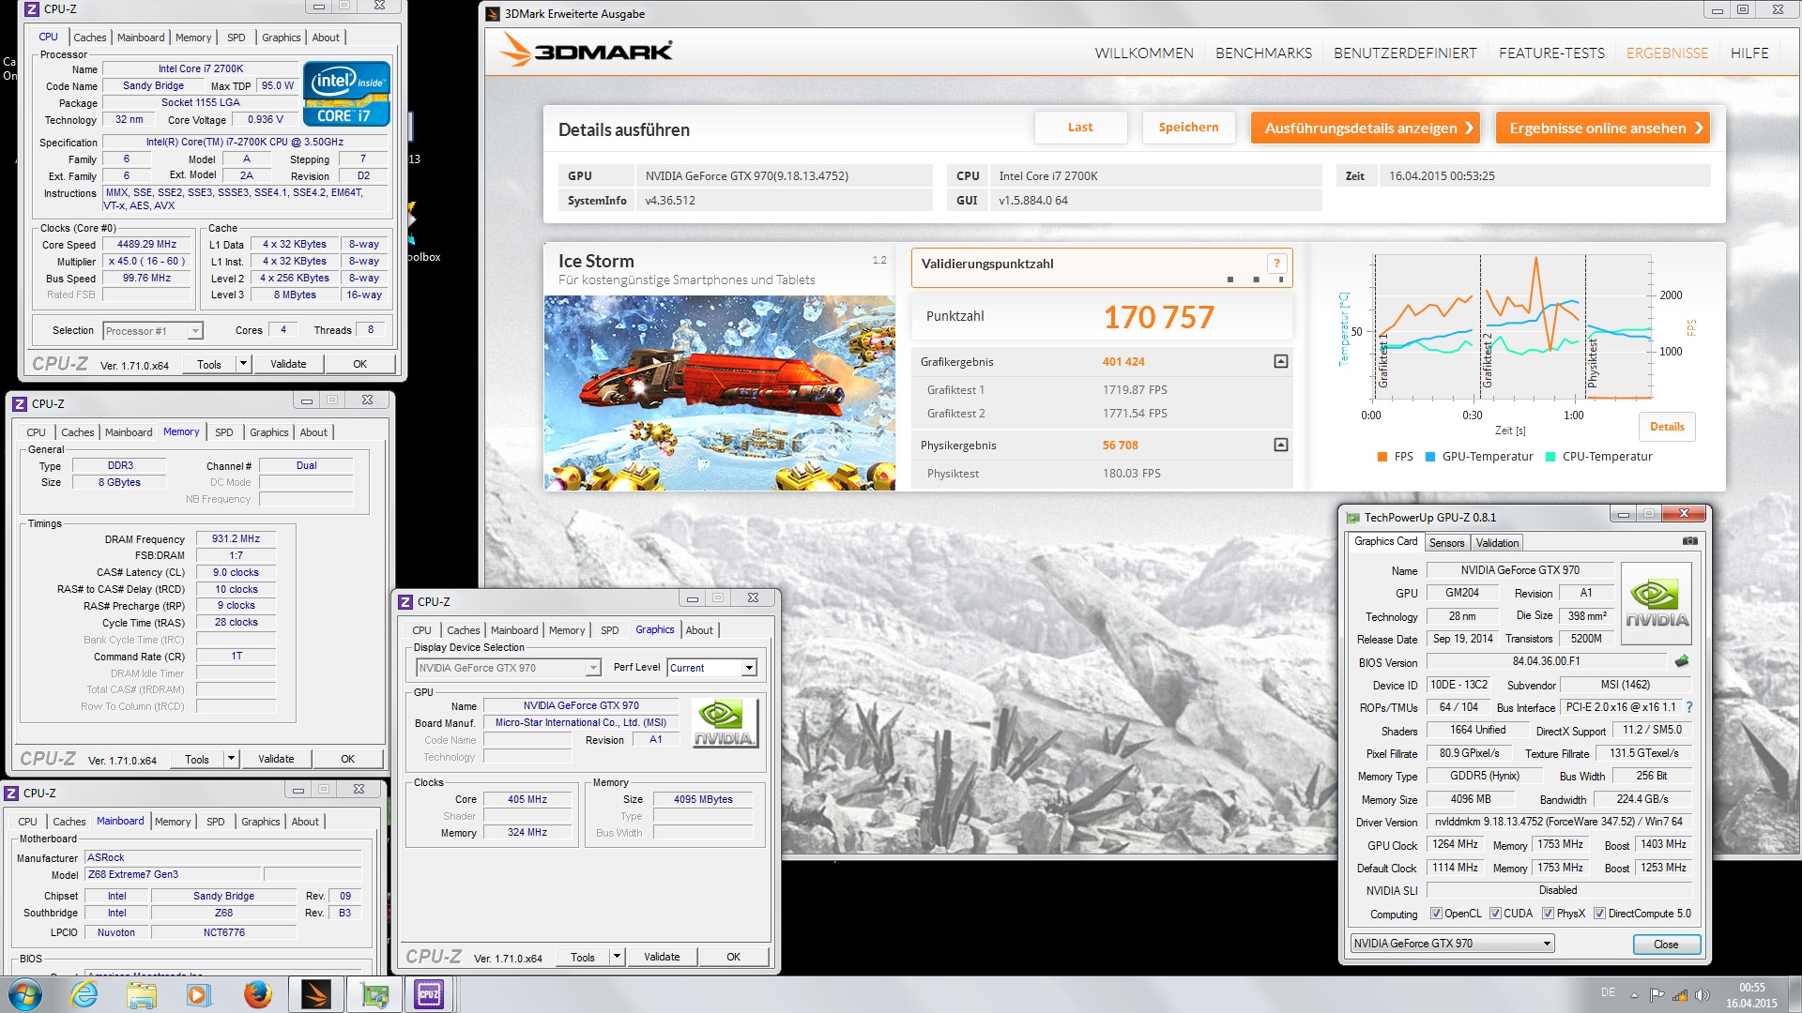Click the Last button in 3DMark

[x=1080, y=128]
